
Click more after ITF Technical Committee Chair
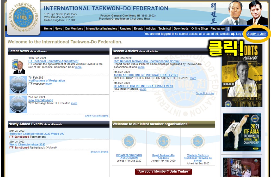click(x=78, y=67)
